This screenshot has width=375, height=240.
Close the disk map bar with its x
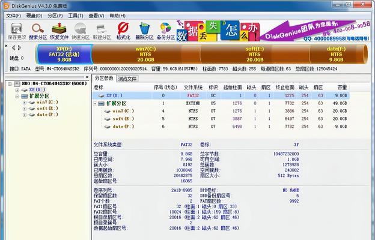tap(7, 46)
